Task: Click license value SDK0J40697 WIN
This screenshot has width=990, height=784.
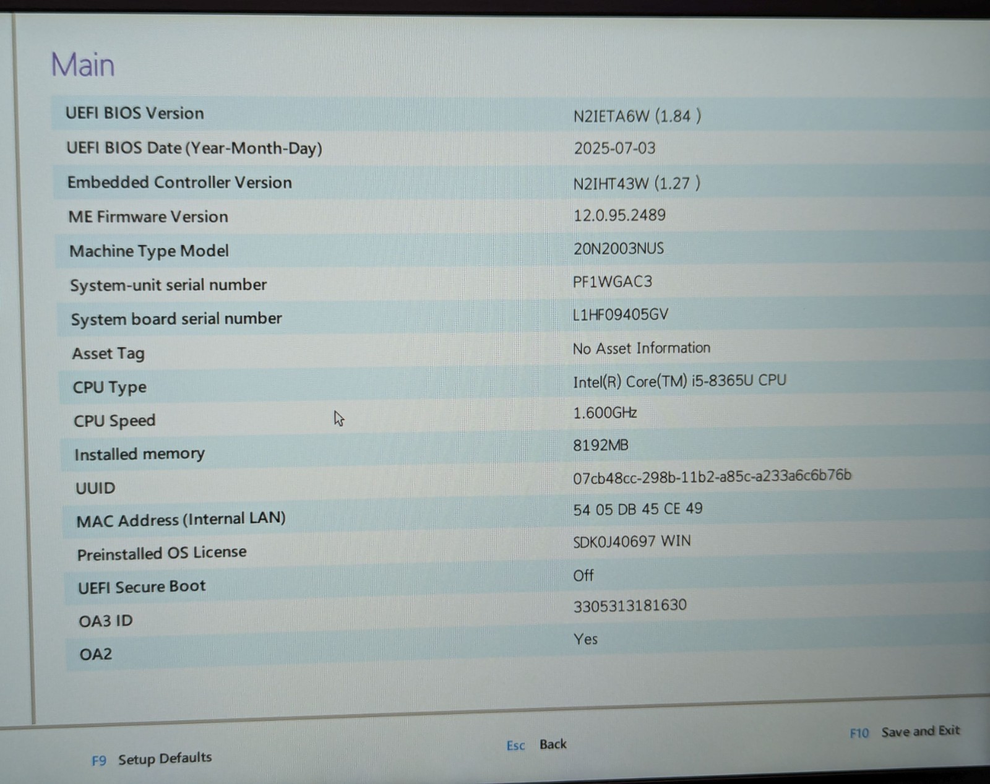Action: pyautogui.click(x=632, y=541)
